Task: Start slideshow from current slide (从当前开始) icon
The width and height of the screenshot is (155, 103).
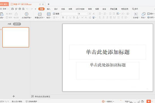Action: 27,14
